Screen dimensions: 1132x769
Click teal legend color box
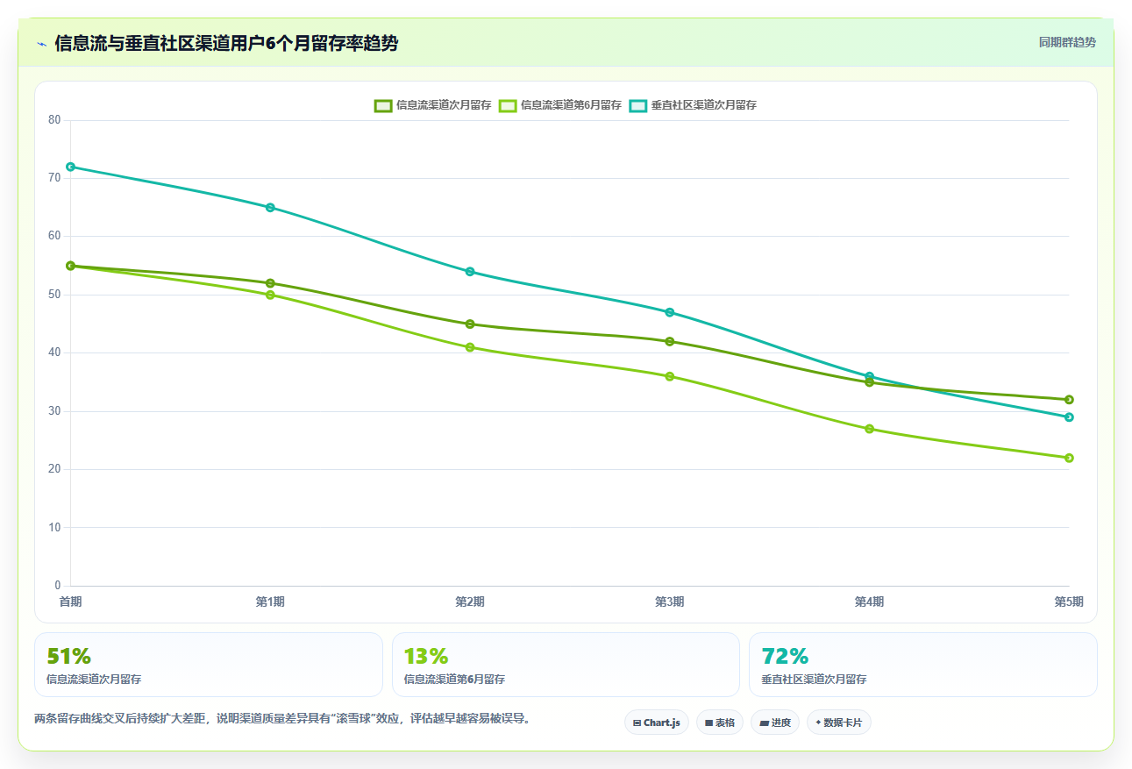(638, 105)
